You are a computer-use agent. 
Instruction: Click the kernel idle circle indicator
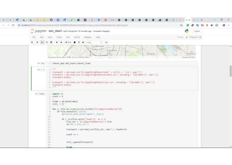coord(200,37)
